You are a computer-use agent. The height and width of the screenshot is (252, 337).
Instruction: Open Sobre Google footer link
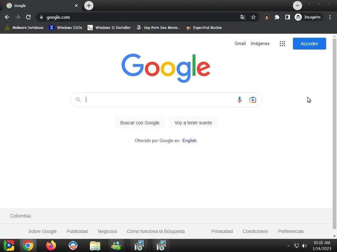point(42,231)
